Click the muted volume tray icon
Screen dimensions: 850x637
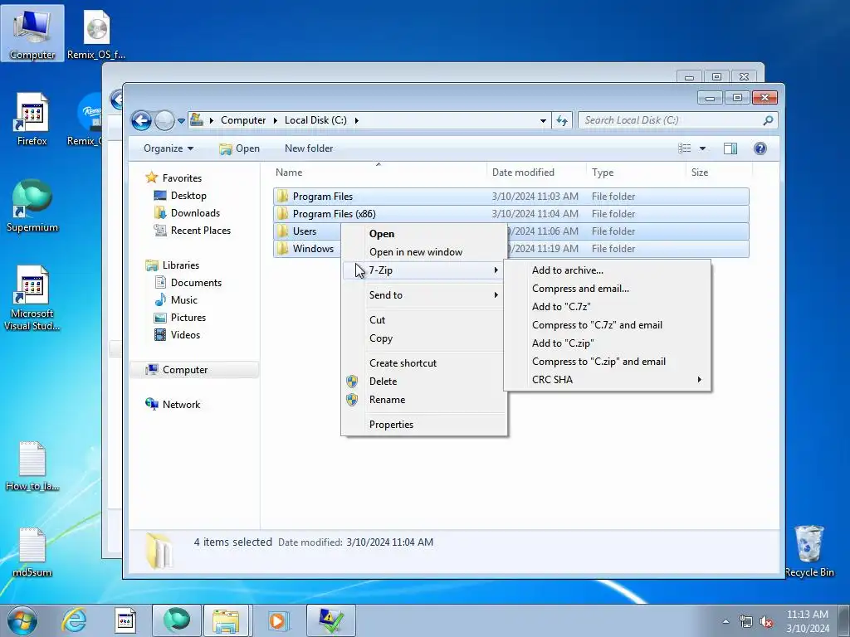(x=766, y=621)
